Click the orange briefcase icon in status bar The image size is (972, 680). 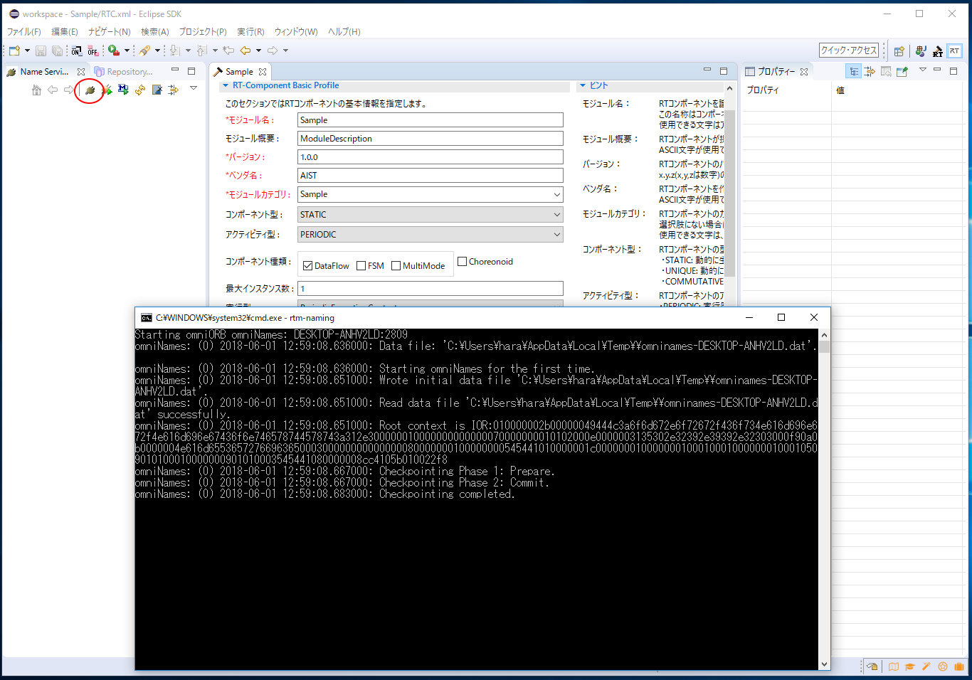[959, 666]
